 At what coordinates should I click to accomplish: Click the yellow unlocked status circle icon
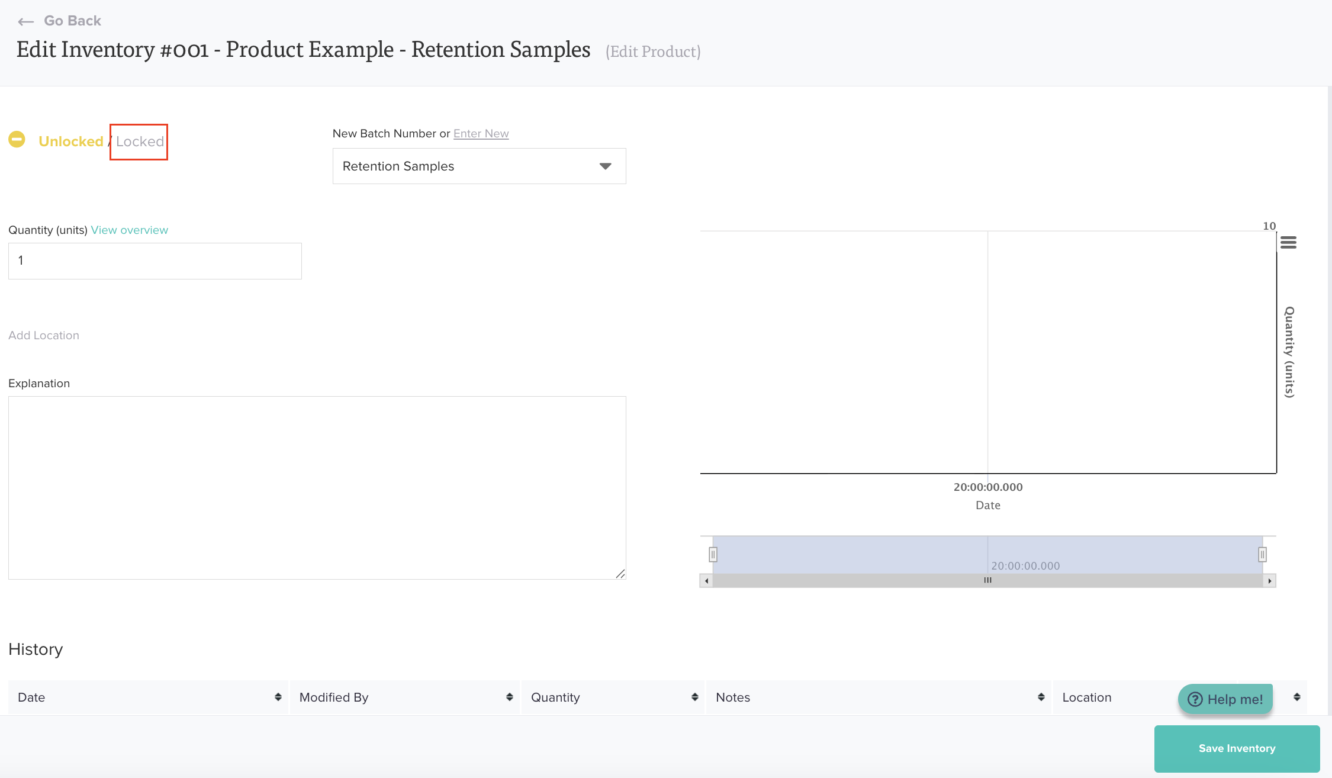[x=17, y=140]
